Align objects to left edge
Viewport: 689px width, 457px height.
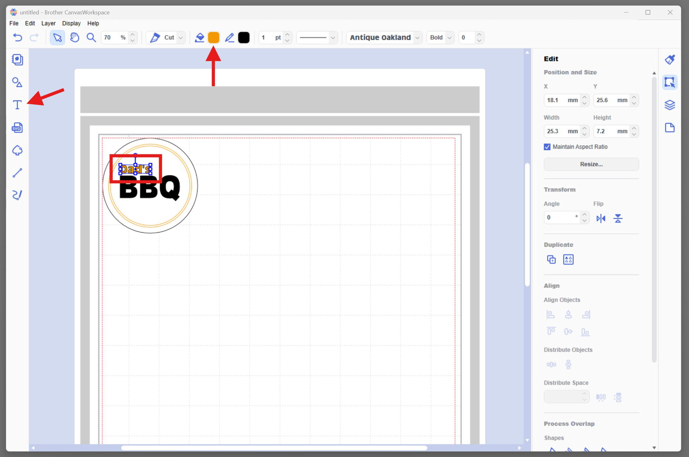tap(551, 314)
